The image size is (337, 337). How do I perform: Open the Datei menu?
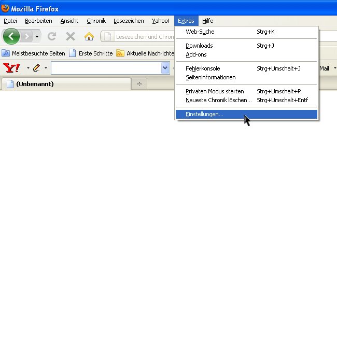[10, 21]
